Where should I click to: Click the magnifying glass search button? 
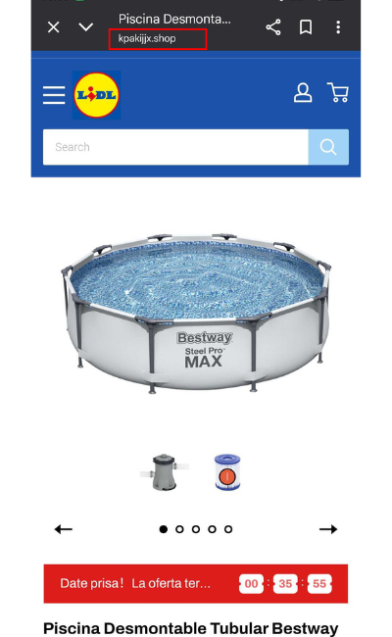coord(328,147)
